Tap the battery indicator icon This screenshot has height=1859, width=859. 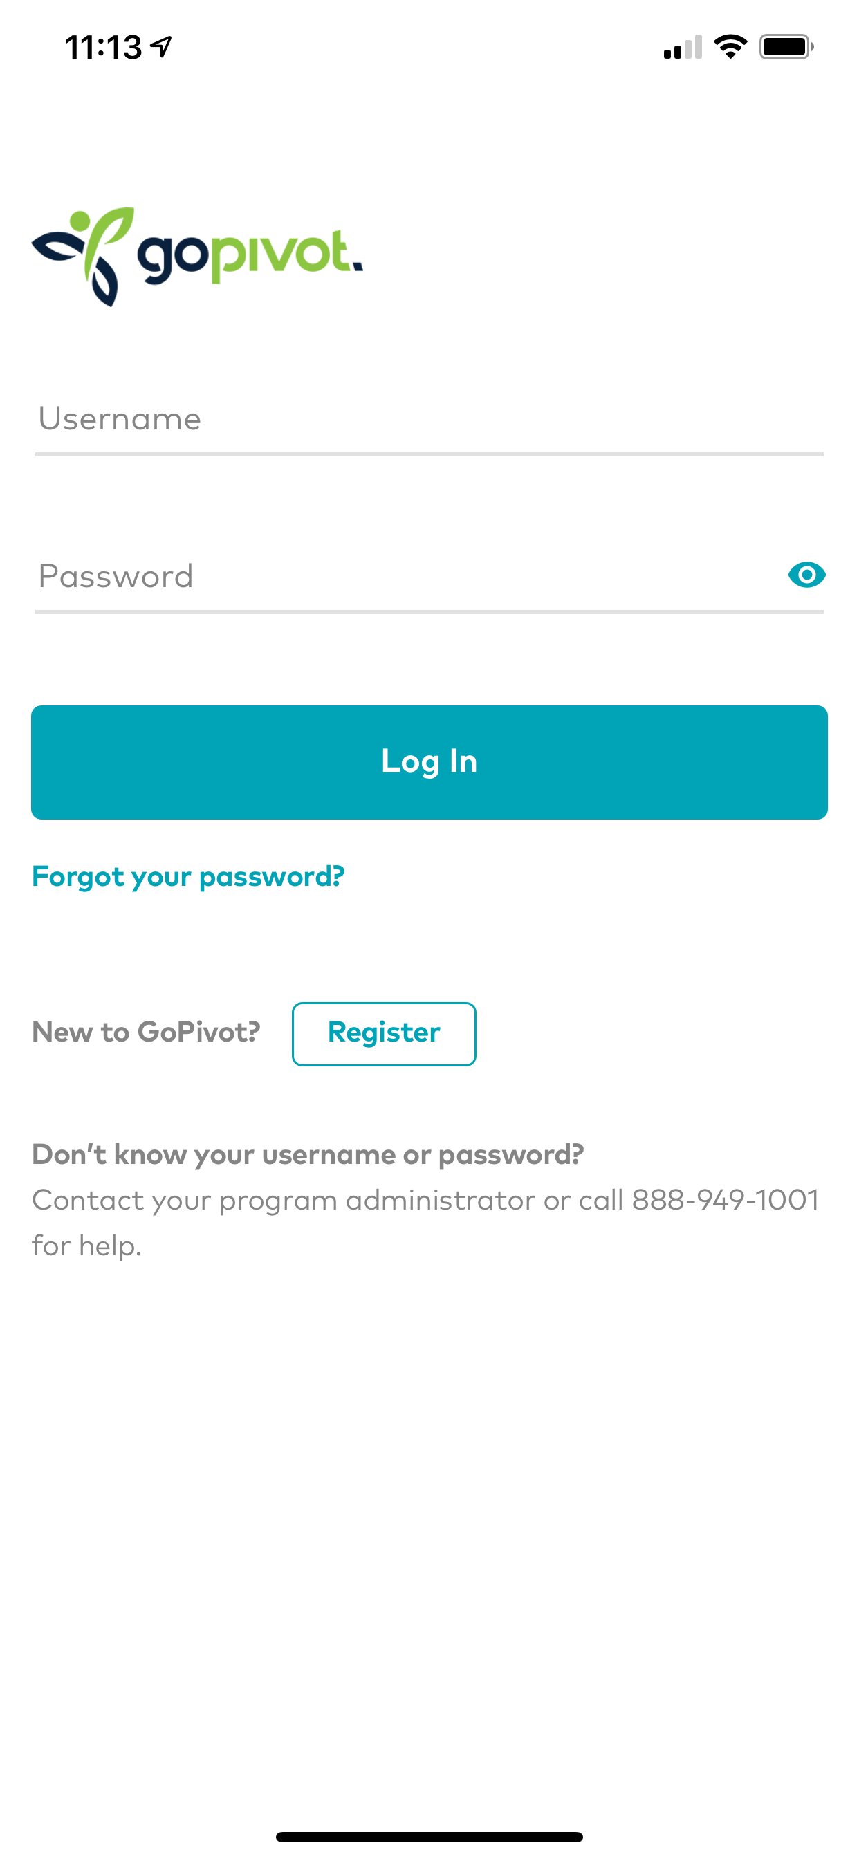point(786,47)
